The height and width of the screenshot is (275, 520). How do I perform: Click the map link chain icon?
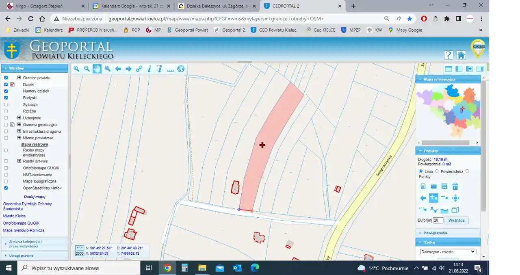click(x=139, y=69)
